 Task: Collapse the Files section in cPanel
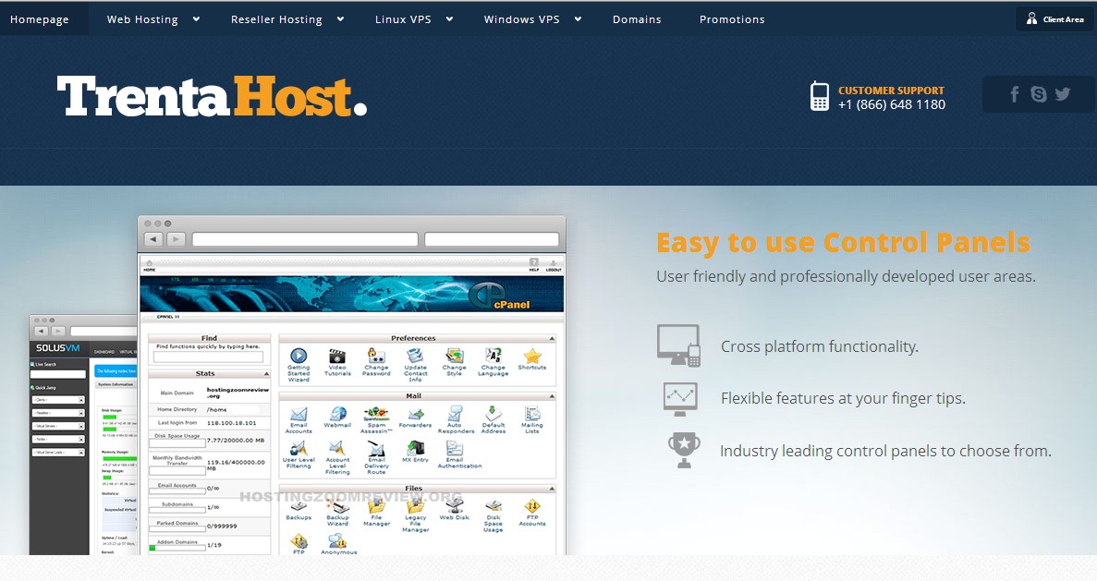(x=552, y=489)
